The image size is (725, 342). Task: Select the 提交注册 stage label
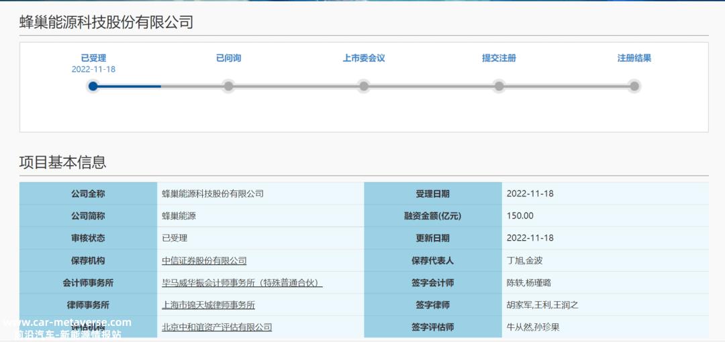pos(499,58)
